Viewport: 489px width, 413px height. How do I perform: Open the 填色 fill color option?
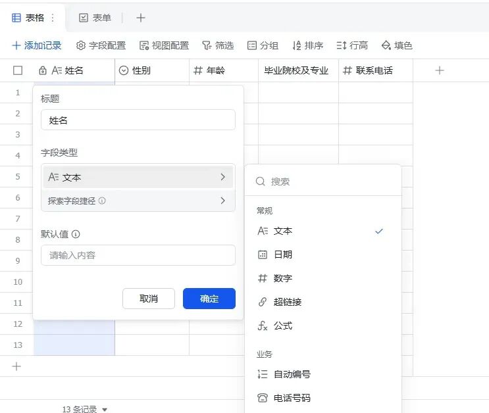(397, 45)
